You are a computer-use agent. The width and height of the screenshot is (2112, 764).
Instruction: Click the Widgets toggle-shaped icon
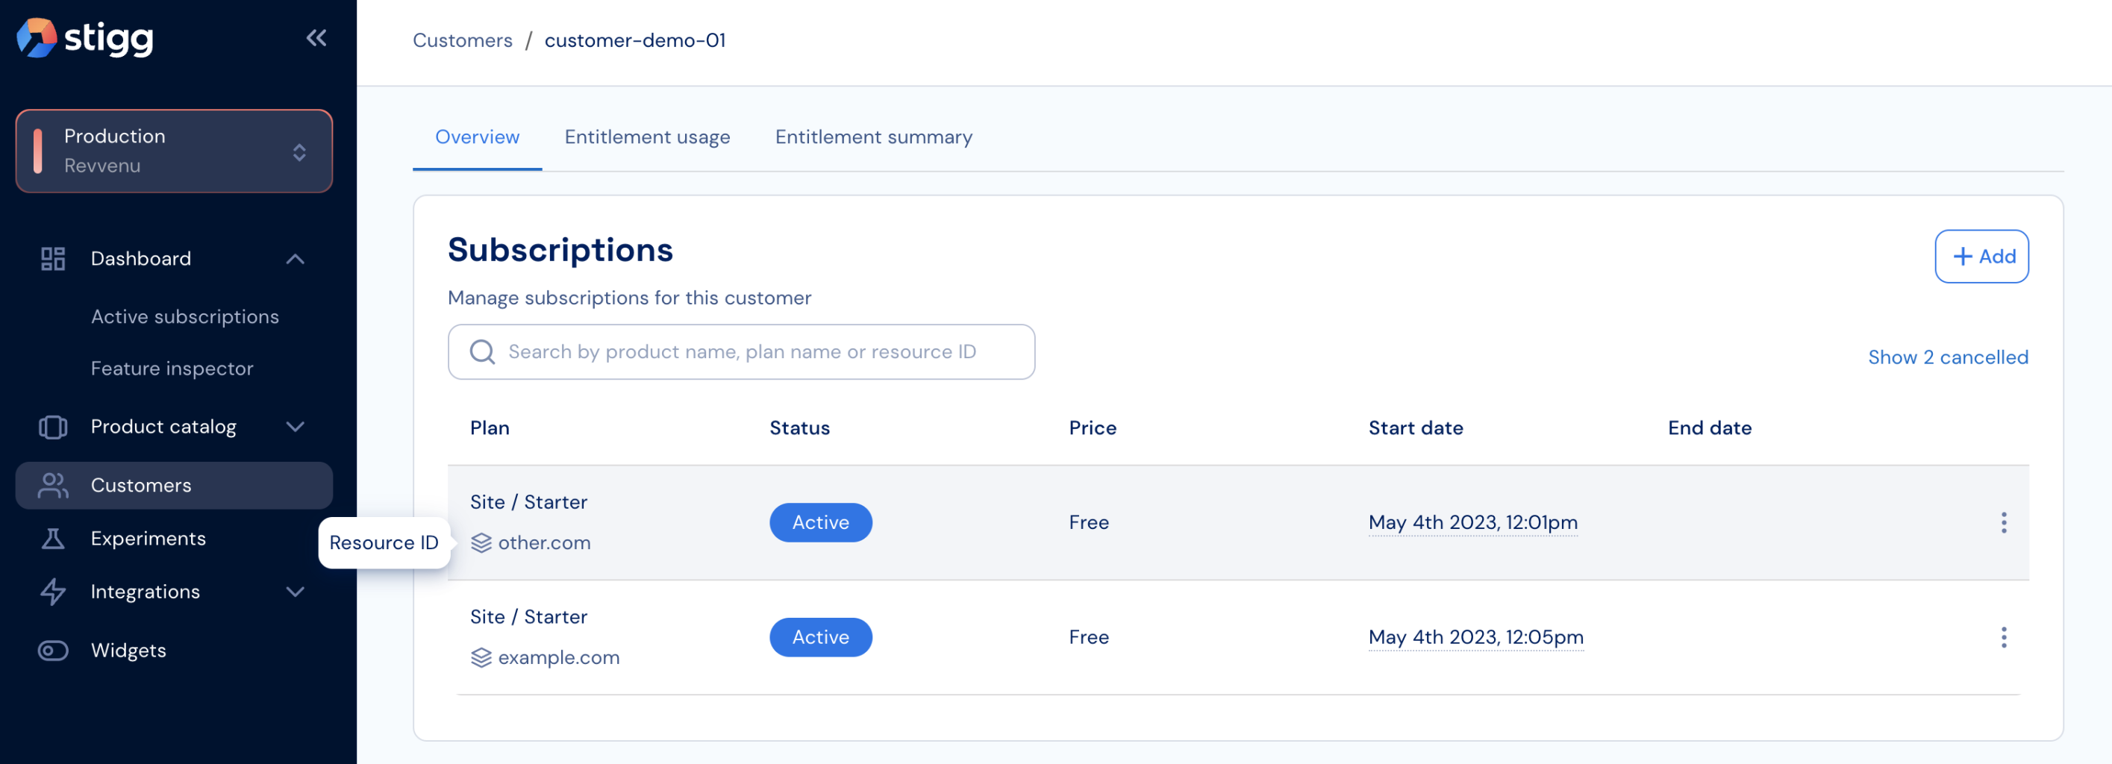[53, 650]
